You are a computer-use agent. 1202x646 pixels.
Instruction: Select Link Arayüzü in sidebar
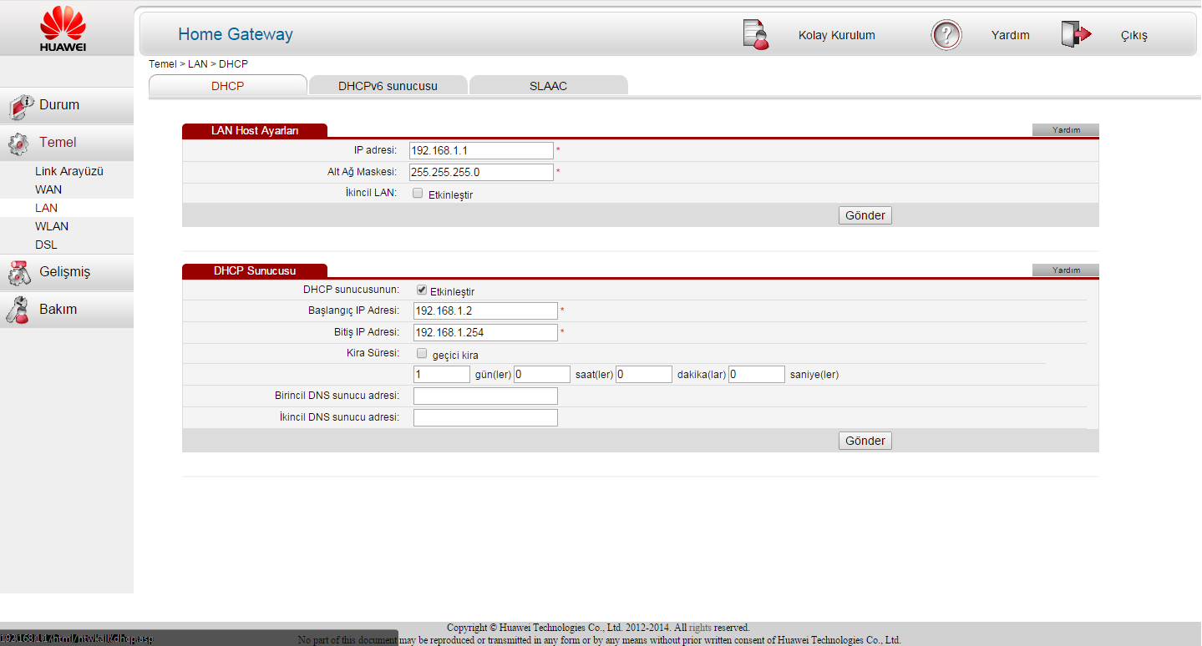69,171
